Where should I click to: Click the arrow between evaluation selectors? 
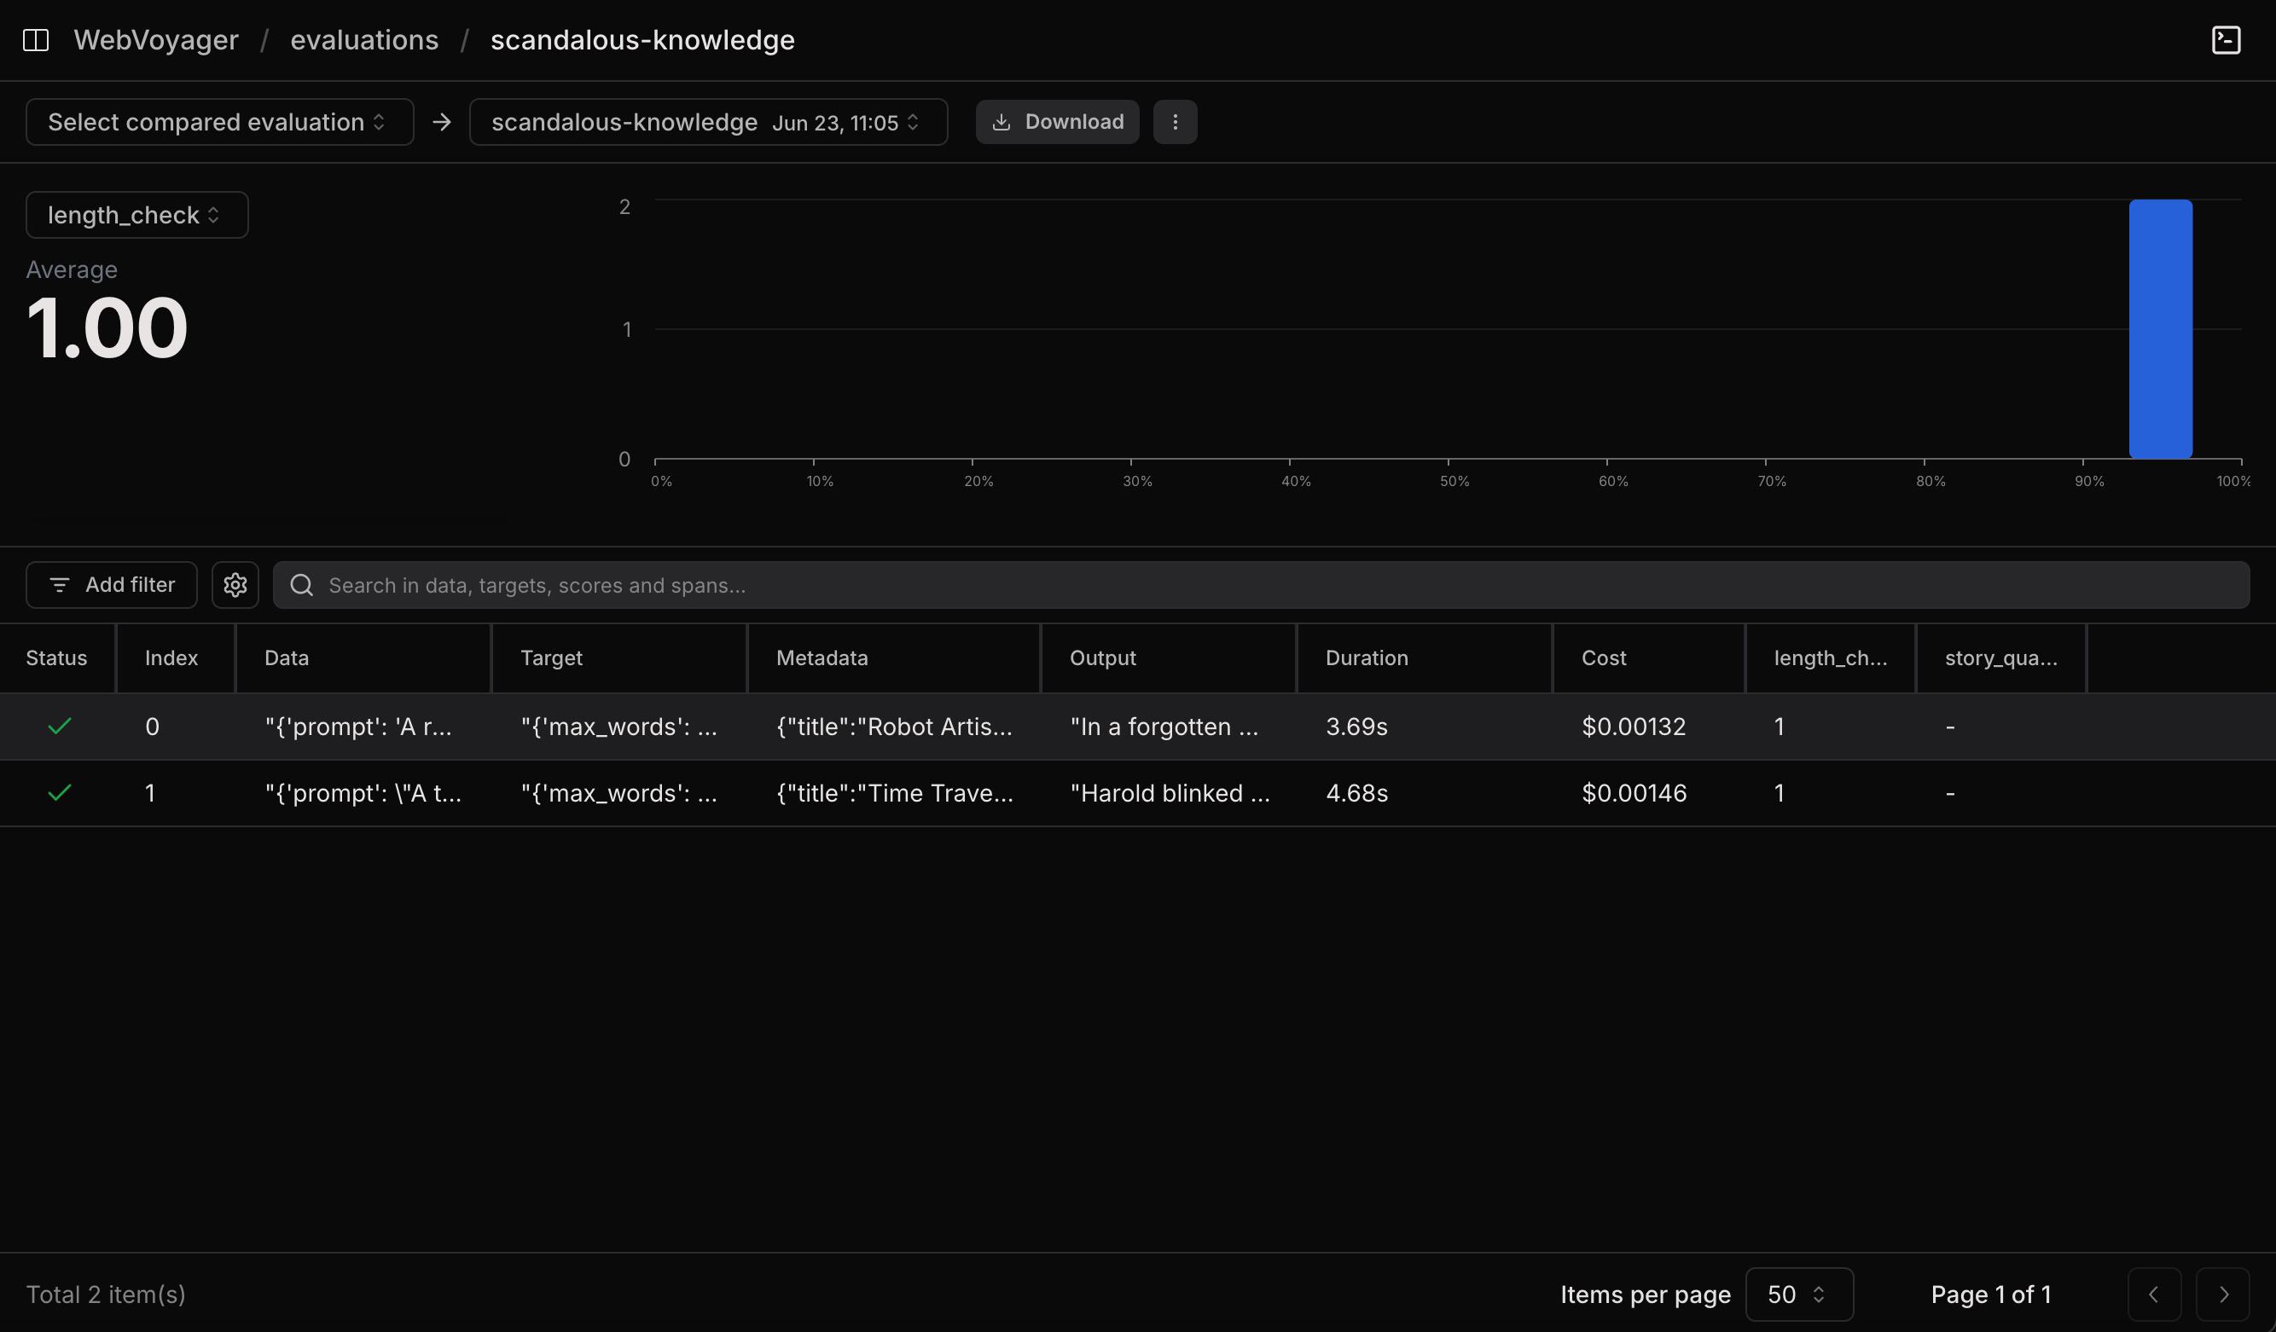click(x=442, y=122)
